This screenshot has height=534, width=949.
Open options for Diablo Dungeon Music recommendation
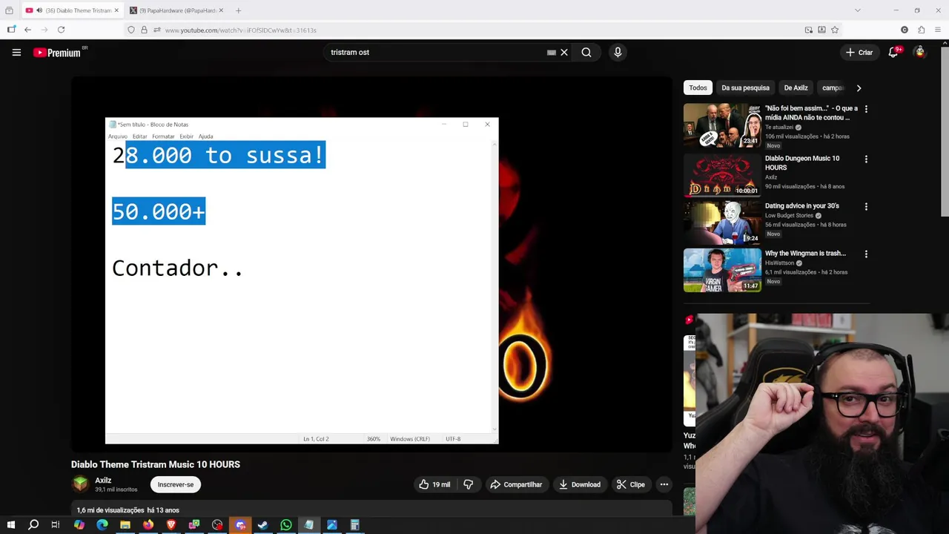pyautogui.click(x=866, y=159)
